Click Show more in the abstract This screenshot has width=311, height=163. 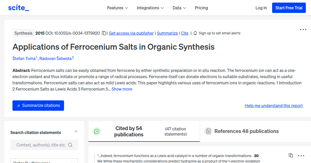[122, 89]
